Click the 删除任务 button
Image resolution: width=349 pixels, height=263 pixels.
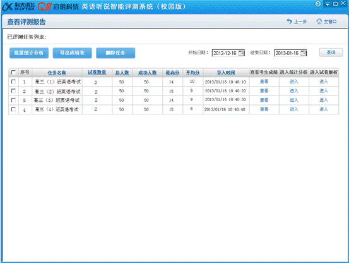point(115,53)
